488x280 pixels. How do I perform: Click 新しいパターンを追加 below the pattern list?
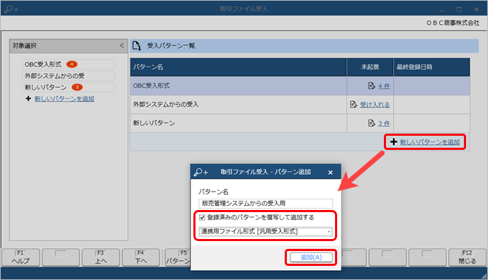[430, 142]
